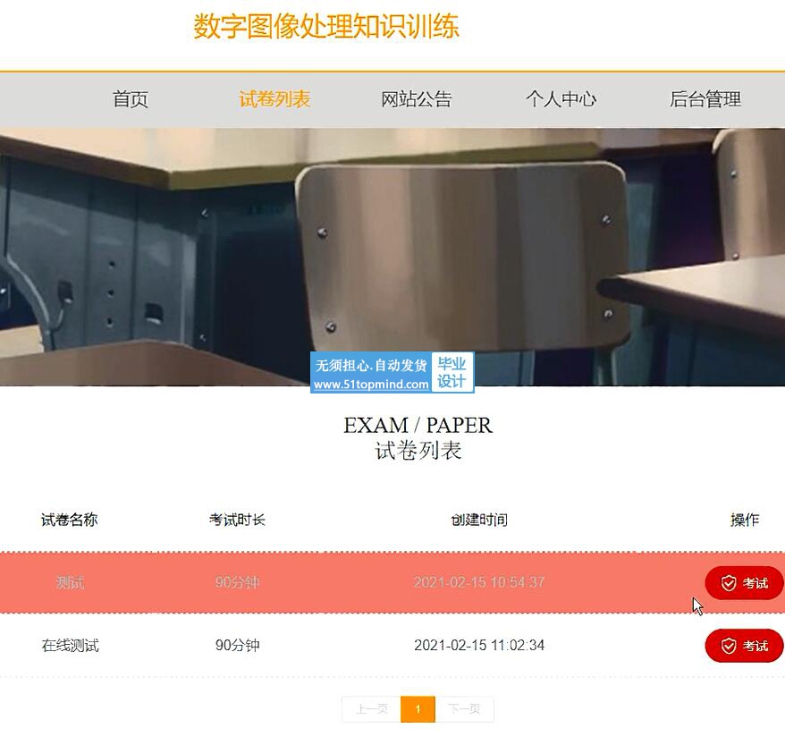Click the 上一页 pagination button
This screenshot has height=745, width=785.
(371, 709)
